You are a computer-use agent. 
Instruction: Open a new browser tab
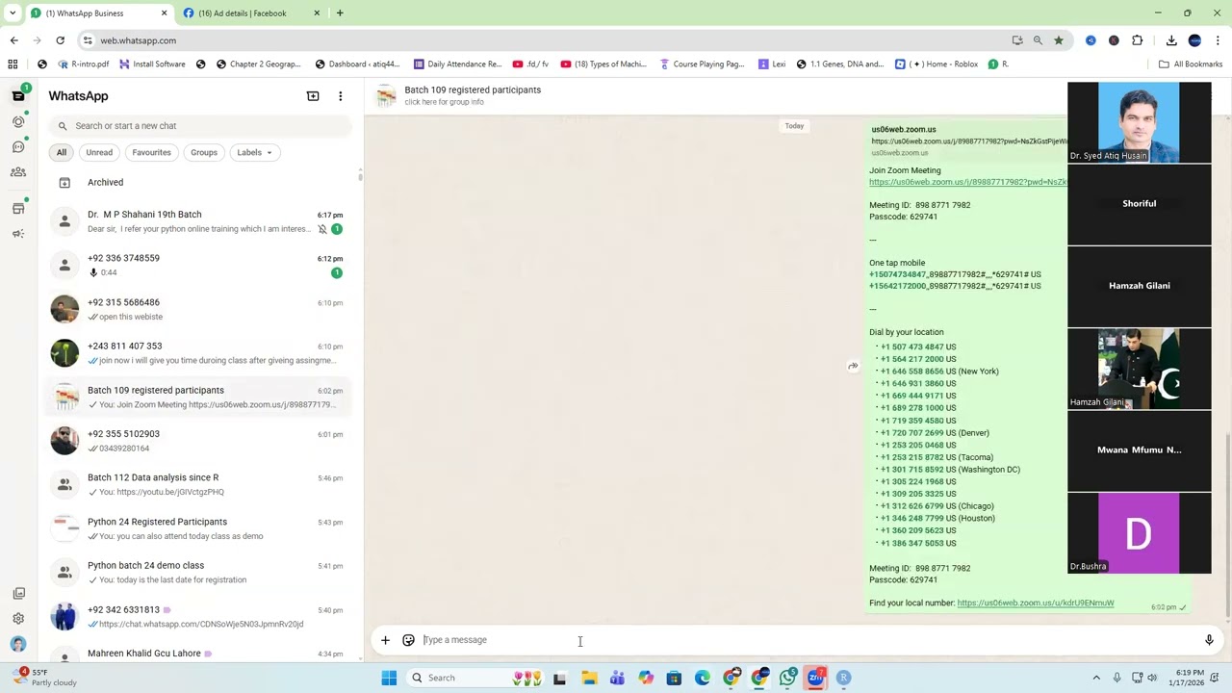[340, 13]
